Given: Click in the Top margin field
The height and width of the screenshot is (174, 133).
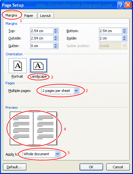Looking at the screenshot, I should pos(41,31).
